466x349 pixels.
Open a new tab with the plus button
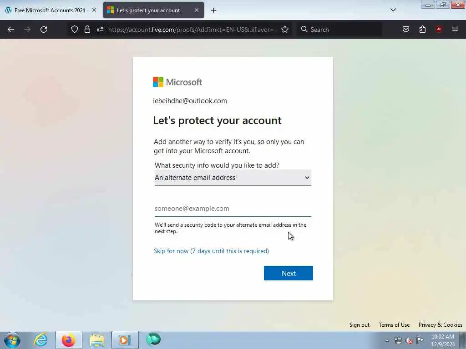tap(214, 10)
